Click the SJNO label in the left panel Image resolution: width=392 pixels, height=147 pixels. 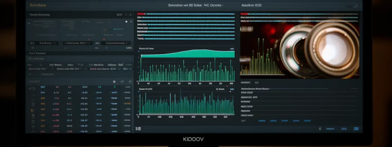click(x=129, y=47)
